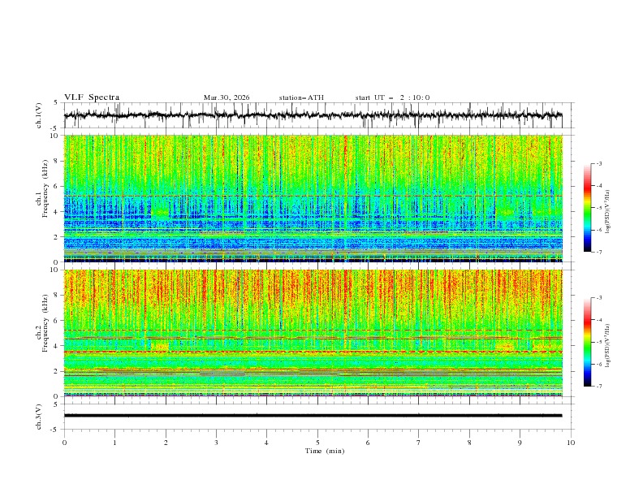Viewport: 643px width, 497px height.
Task: Click the "-4" label on ch.2 color bar
Action: coord(599,320)
